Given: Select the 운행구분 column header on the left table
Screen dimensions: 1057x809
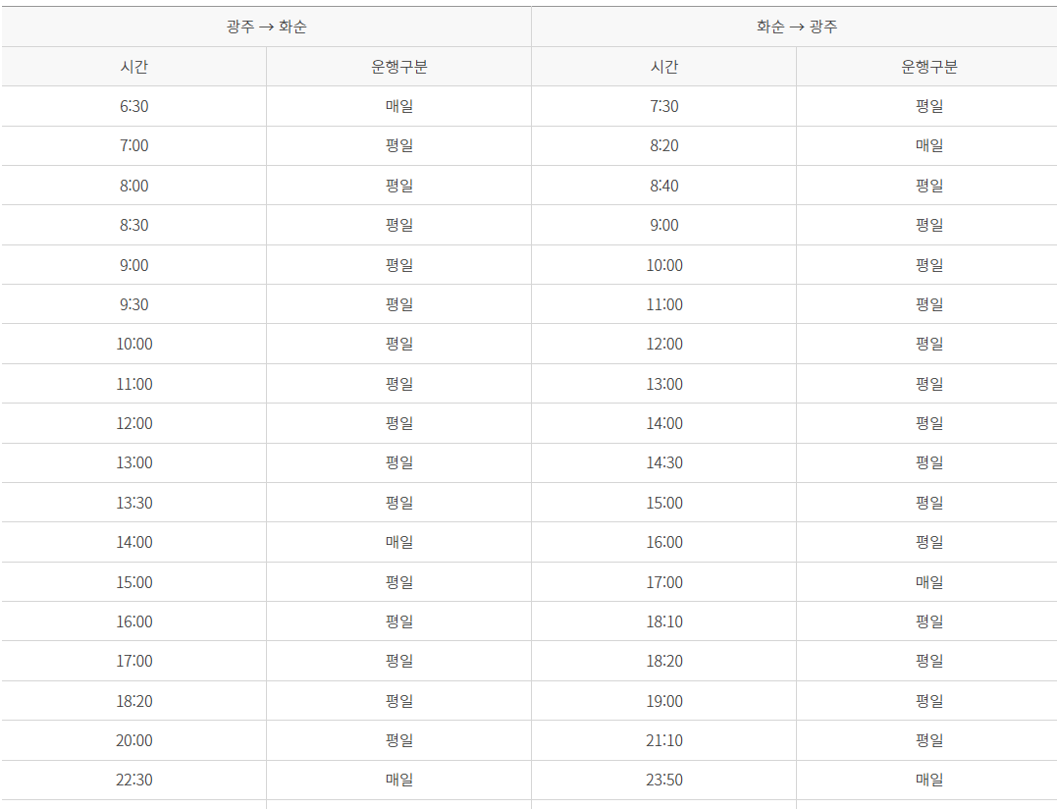Looking at the screenshot, I should 397,65.
